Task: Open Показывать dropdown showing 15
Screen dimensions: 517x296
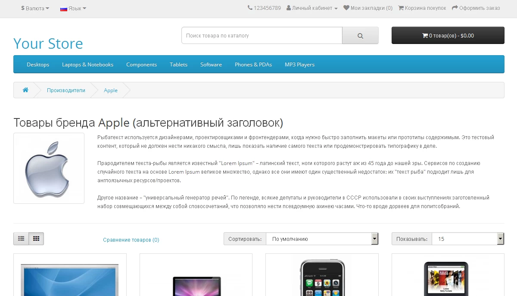Action: [x=468, y=239]
